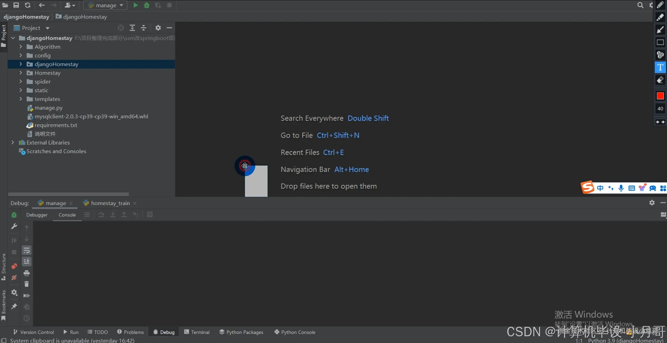The image size is (667, 343).
Task: Click the Python 3.9 interpreter status widget
Action: (x=626, y=340)
